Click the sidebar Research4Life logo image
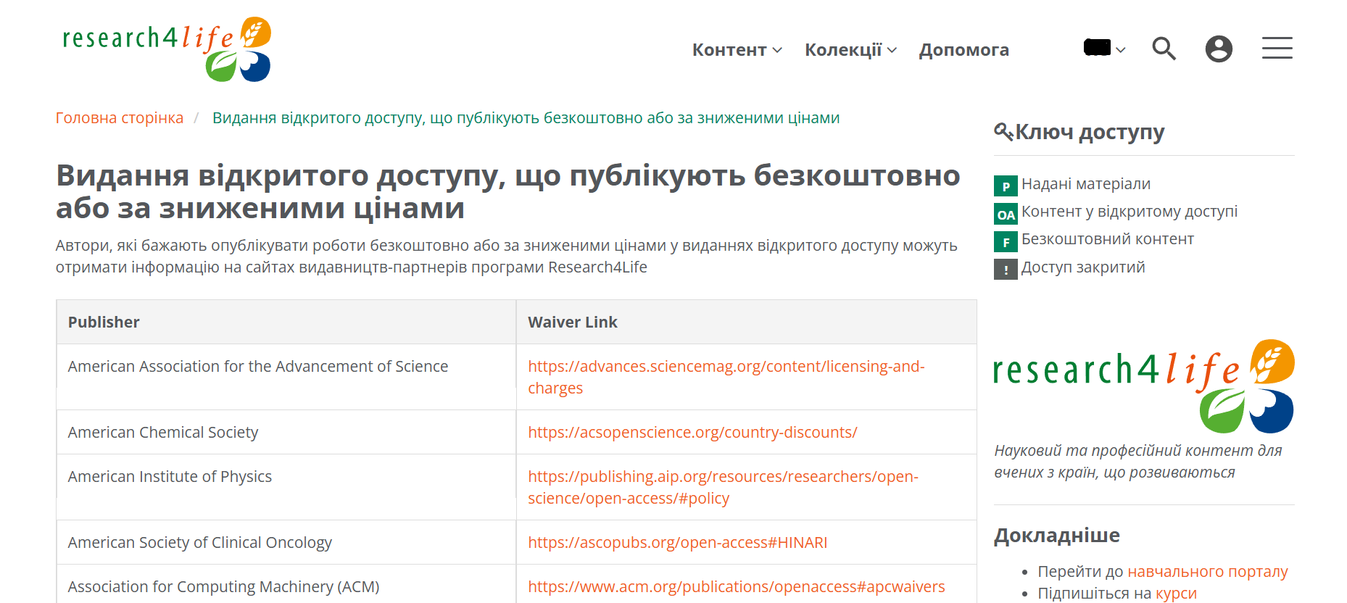The width and height of the screenshot is (1347, 603). click(x=1143, y=386)
